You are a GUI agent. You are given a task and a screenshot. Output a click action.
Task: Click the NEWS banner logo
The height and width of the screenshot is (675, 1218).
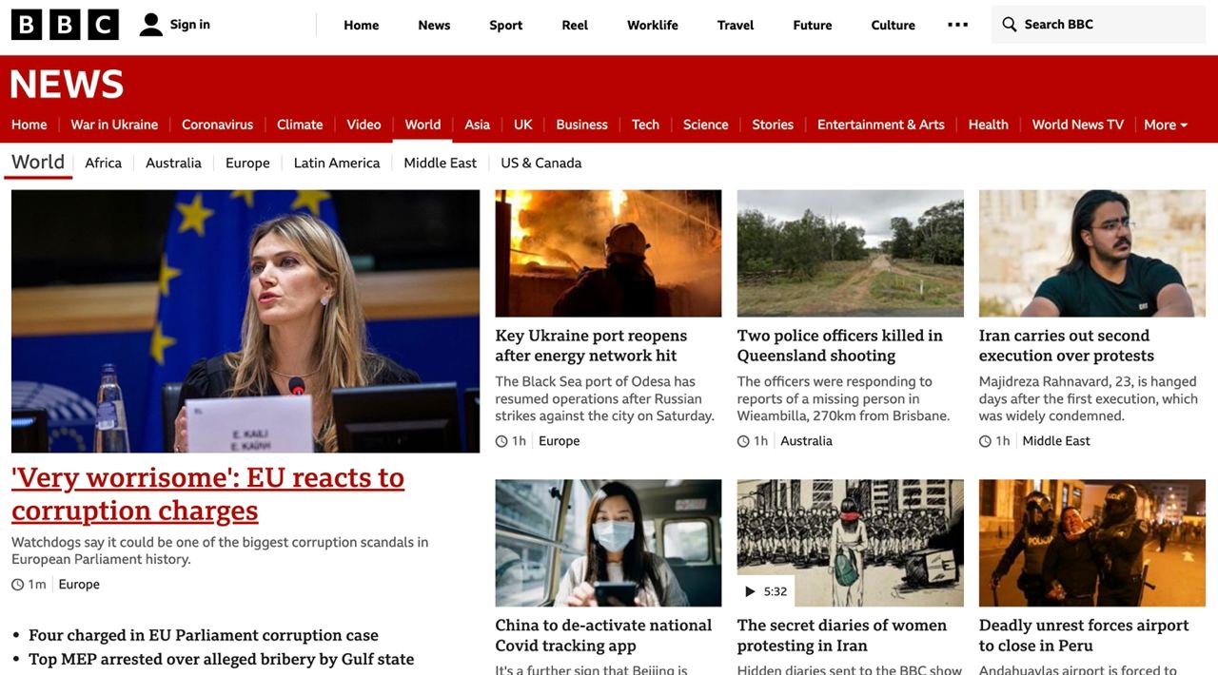tap(67, 85)
